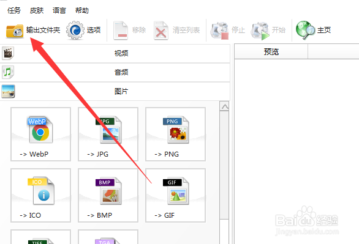Open the 任务 menu

(14, 10)
